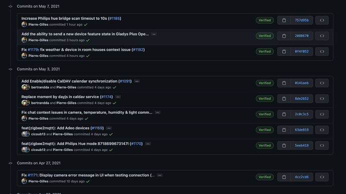346x194 pixels.
Task: Open check status for Philips hue timeout commit
Action: [86, 25]
